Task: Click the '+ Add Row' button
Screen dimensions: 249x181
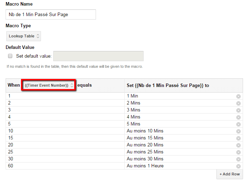Action: (229, 174)
